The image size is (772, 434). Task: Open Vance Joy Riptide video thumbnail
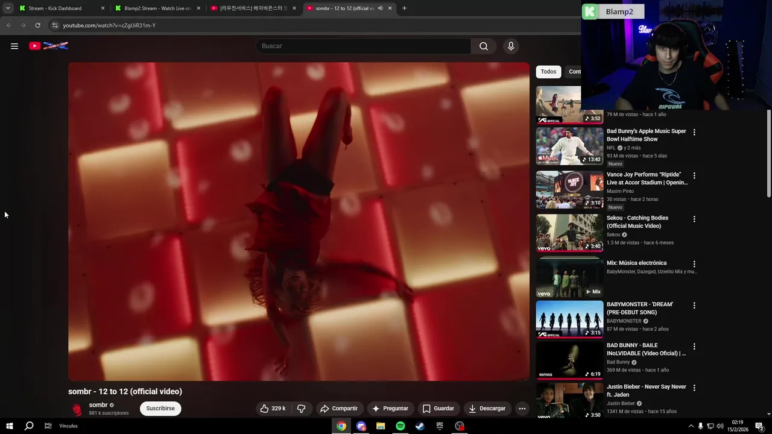click(569, 189)
